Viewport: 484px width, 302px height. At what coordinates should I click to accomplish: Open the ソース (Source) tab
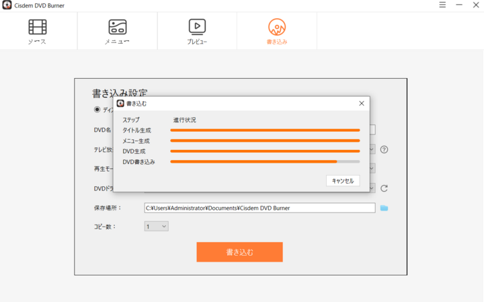[38, 31]
